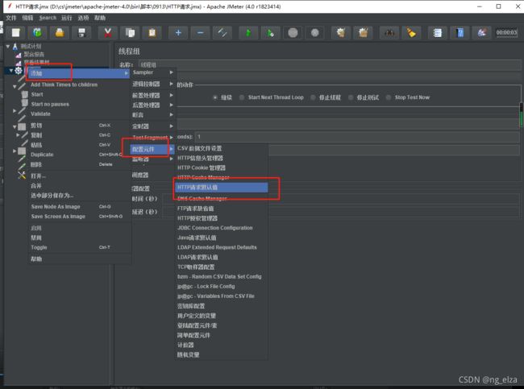Choose Add Think Times to children
The height and width of the screenshot is (389, 524).
64,85
